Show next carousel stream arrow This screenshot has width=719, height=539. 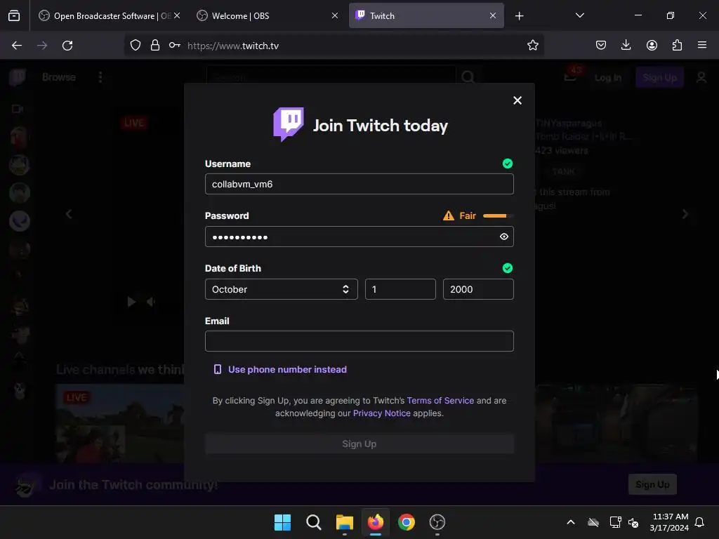pyautogui.click(x=685, y=214)
